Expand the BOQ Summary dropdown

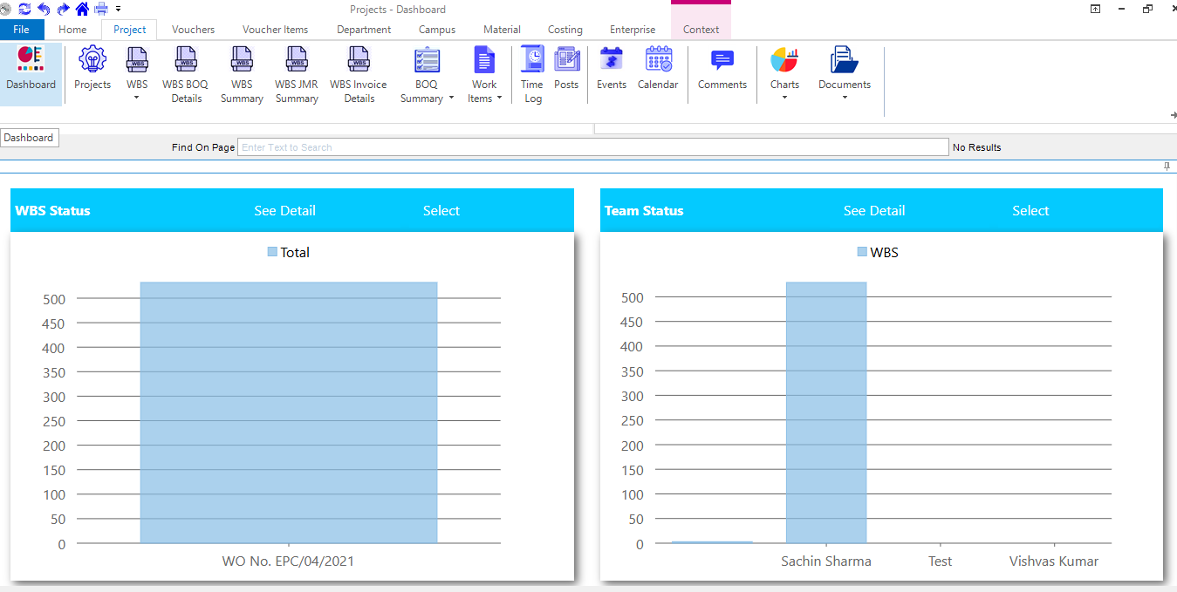pyautogui.click(x=427, y=74)
